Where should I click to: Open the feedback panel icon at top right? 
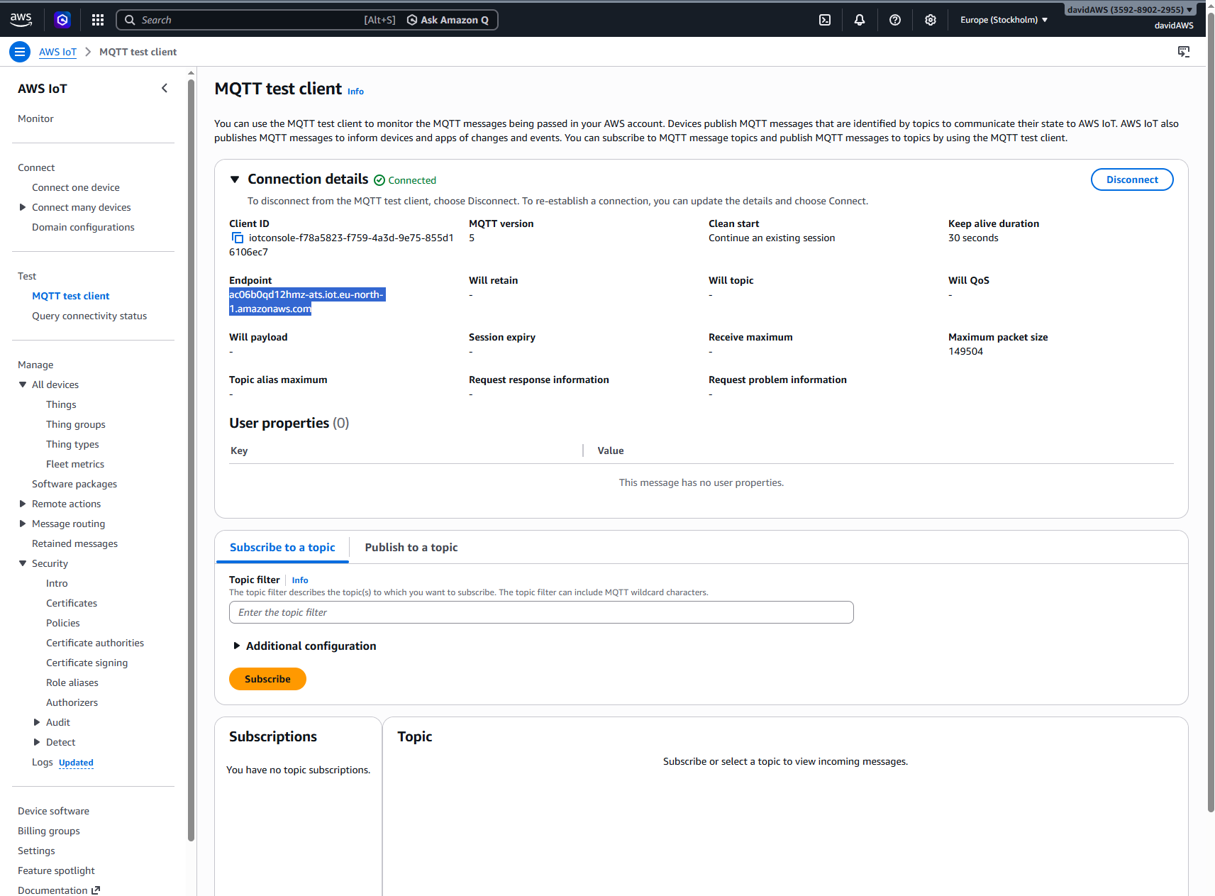(x=1184, y=52)
